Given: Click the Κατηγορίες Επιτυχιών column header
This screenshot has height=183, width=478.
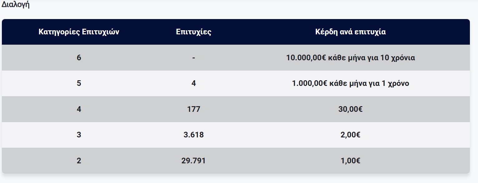Looking at the screenshot, I should coord(79,32).
